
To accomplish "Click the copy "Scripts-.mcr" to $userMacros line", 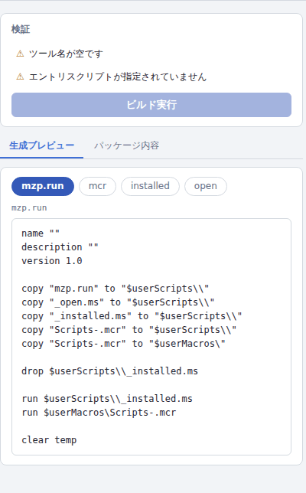I will [x=123, y=344].
